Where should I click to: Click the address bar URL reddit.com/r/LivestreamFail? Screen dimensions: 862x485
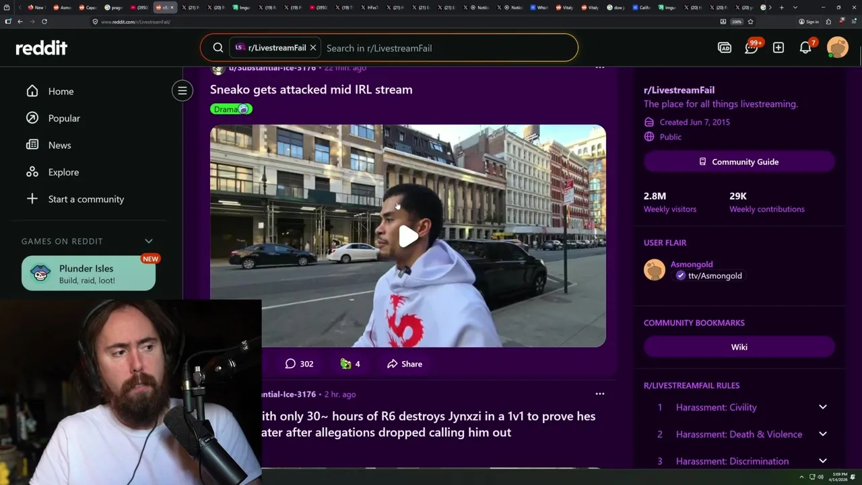[135, 22]
